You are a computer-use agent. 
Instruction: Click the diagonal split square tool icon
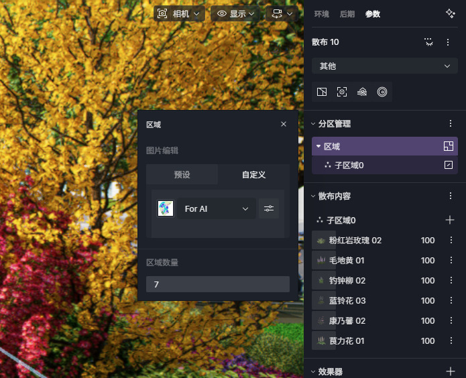click(x=322, y=92)
